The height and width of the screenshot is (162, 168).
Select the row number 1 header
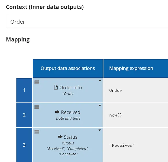pos(24,90)
